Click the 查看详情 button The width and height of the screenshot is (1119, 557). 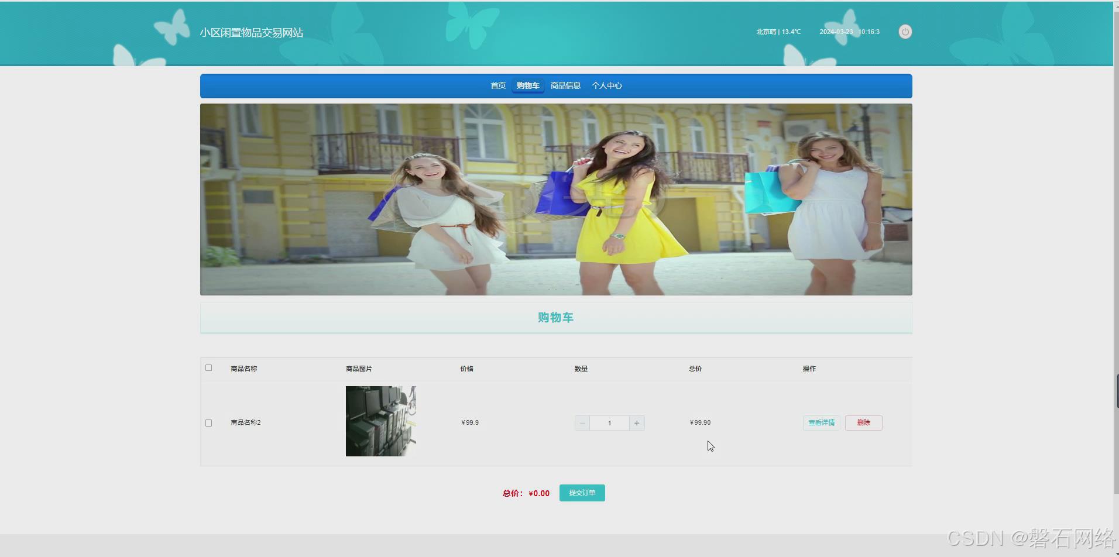[x=821, y=423]
